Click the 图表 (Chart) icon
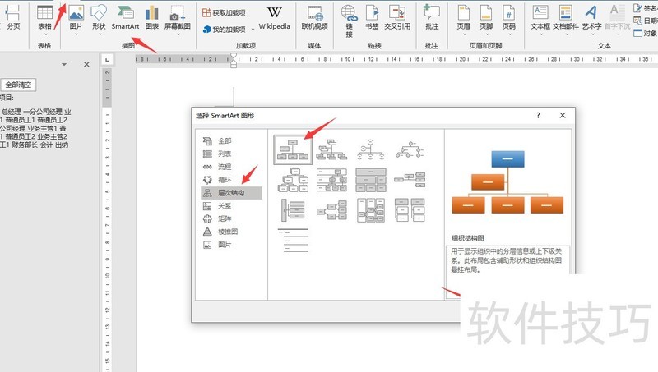 coord(152,17)
